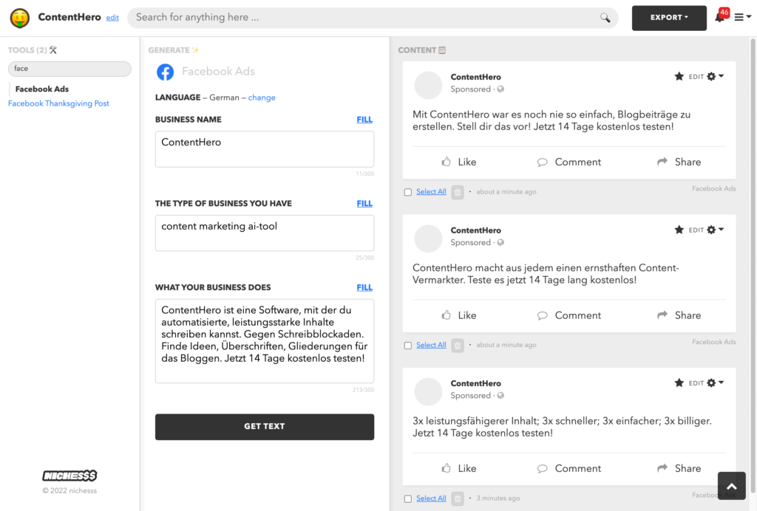Click the back-to-top arrow button
The width and height of the screenshot is (757, 511).
[731, 486]
